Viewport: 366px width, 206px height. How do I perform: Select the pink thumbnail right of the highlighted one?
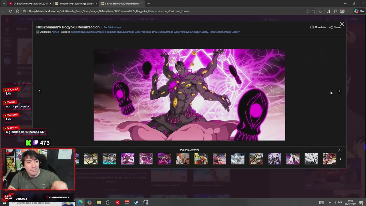click(146, 159)
